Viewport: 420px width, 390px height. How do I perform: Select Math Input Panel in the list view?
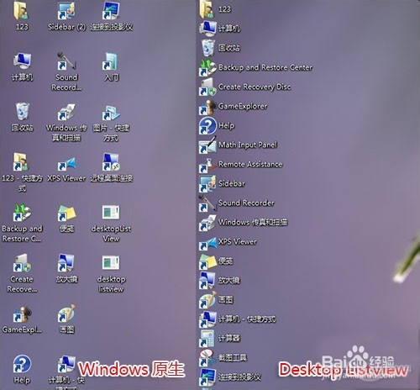tap(238, 145)
